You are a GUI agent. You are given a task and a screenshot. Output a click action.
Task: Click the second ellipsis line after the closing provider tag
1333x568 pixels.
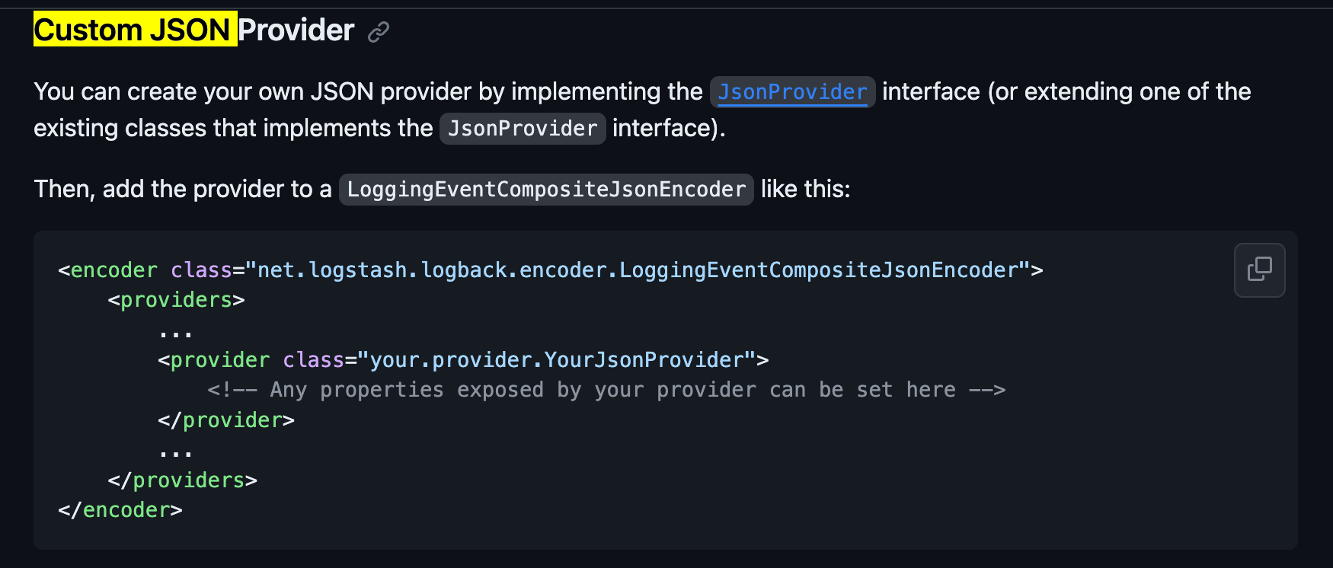[176, 452]
